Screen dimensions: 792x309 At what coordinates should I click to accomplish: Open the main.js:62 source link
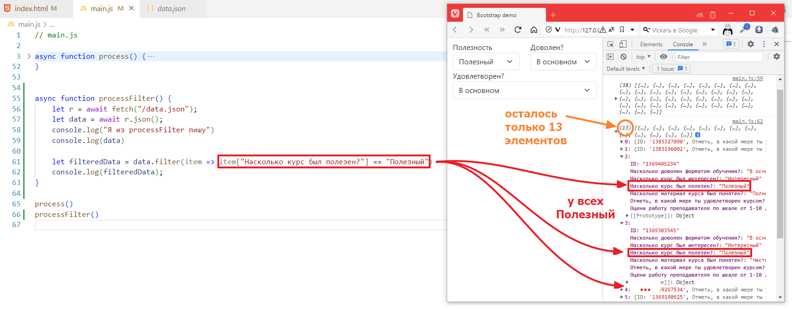pyautogui.click(x=747, y=121)
